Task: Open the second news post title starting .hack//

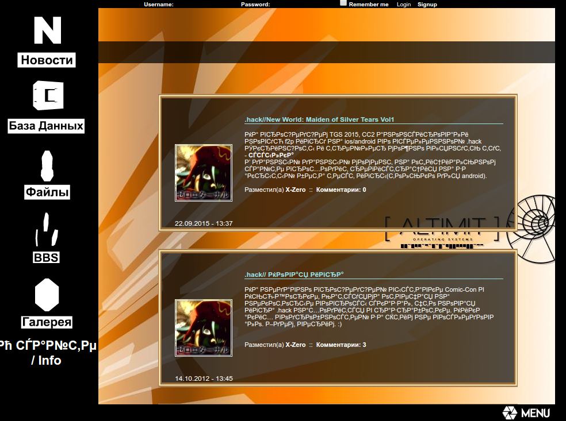Action: click(x=294, y=275)
